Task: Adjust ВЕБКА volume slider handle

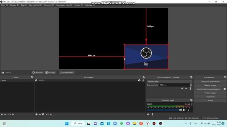Action: pos(181,110)
